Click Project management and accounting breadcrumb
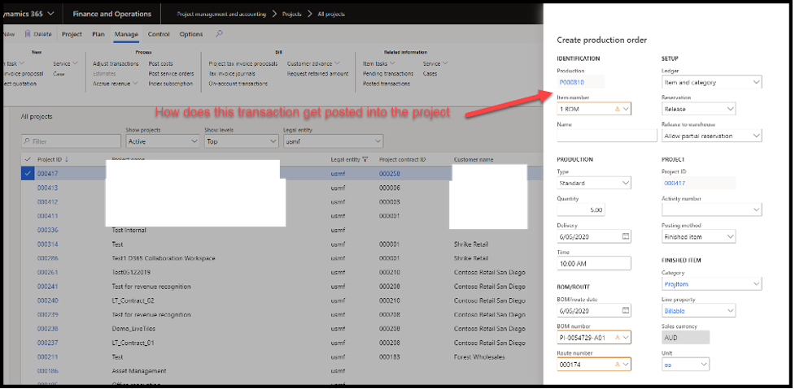The width and height of the screenshot is (795, 389). click(x=221, y=14)
